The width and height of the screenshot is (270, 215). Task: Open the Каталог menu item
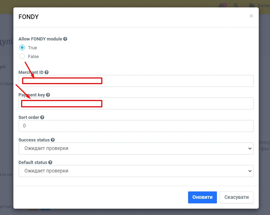click(264, 6)
